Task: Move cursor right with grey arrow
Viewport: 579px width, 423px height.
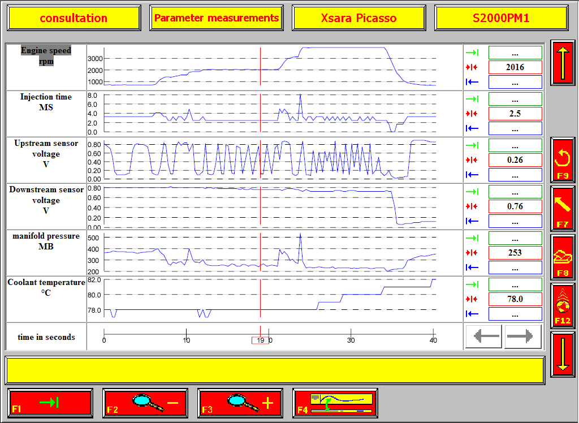Action: click(x=523, y=336)
